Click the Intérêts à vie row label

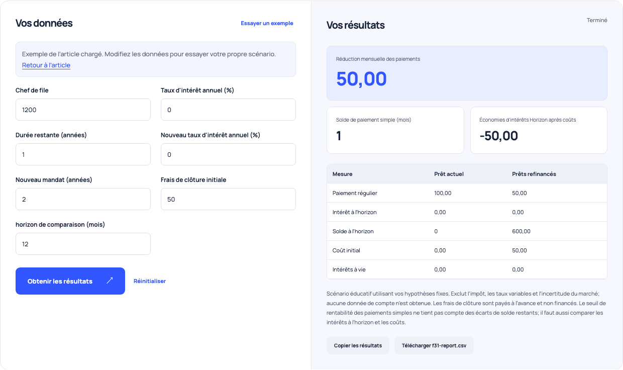pos(349,269)
